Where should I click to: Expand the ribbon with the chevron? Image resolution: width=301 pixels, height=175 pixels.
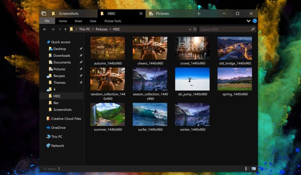click(248, 21)
